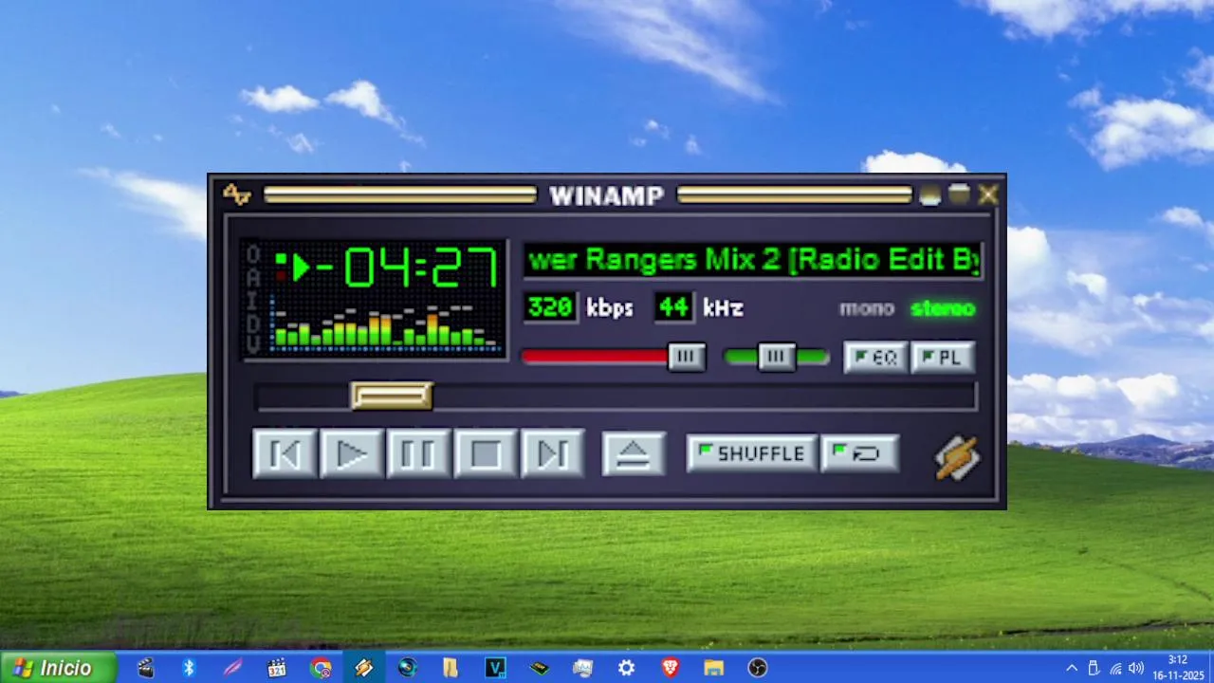This screenshot has width=1214, height=683.
Task: Open File Explorer from the taskbar
Action: pyautogui.click(x=713, y=668)
